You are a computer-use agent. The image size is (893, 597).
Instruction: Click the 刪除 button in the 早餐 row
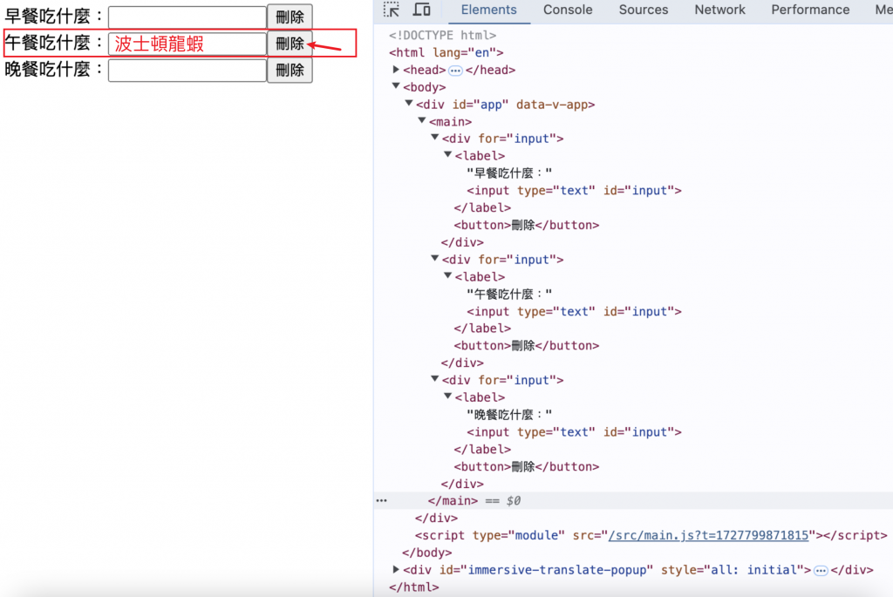click(x=290, y=17)
